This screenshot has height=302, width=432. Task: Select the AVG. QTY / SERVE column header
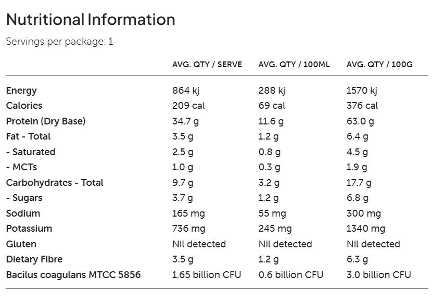[207, 65]
